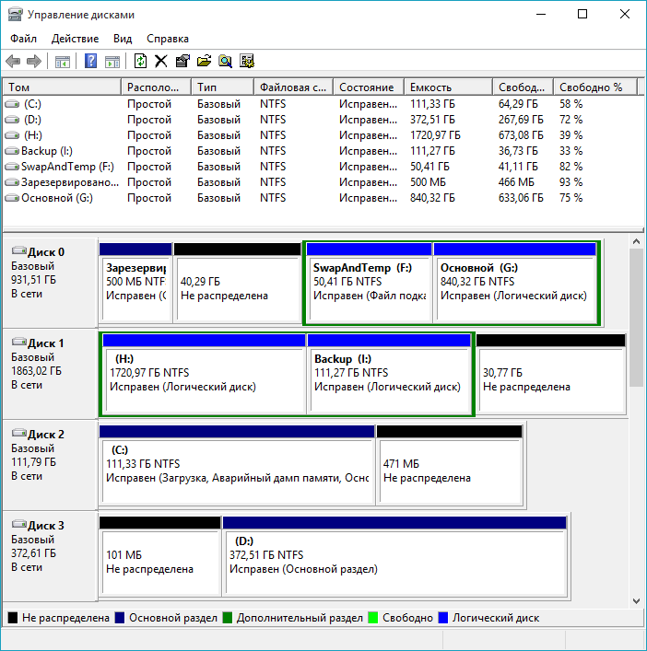Click the drive icon of Backup (I:)
The height and width of the screenshot is (651, 647).
[12, 151]
